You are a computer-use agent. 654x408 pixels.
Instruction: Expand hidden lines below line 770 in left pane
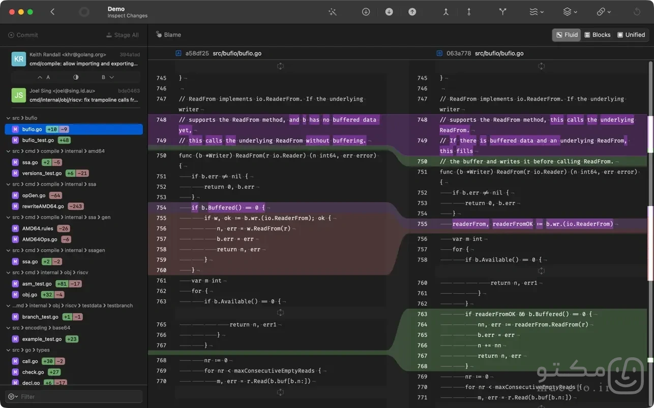280,392
